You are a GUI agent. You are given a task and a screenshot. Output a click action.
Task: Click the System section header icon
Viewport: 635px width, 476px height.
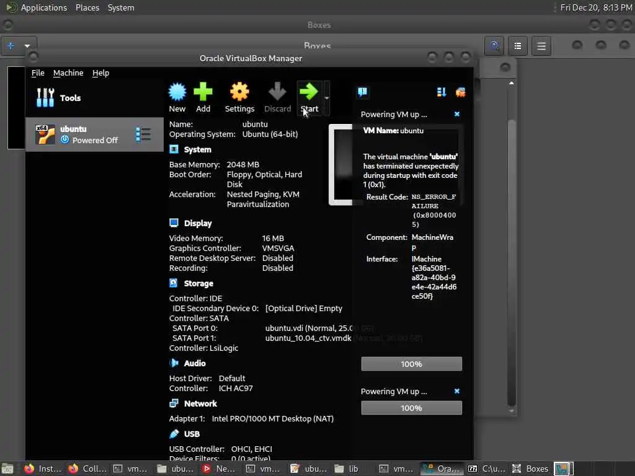click(174, 149)
